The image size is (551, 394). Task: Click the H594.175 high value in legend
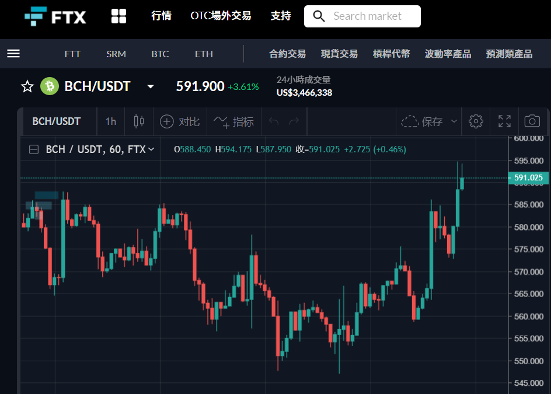(x=233, y=149)
